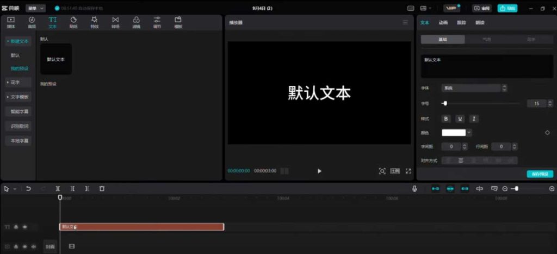Toggle linkage teal button in timeline
Screen dimensions: 557x254
(x=465, y=189)
